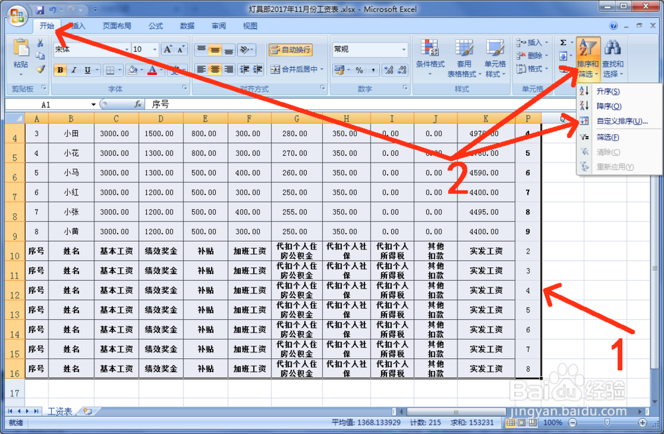Decrease the cell indent

click(x=244, y=69)
